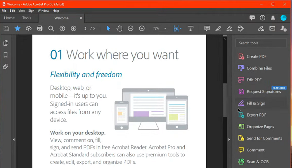
Task: Select the Highlight text pen tool
Action: [218, 28]
